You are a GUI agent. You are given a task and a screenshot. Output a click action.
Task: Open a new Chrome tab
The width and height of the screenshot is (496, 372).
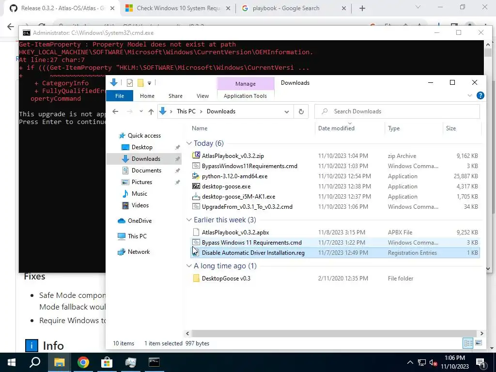(362, 8)
